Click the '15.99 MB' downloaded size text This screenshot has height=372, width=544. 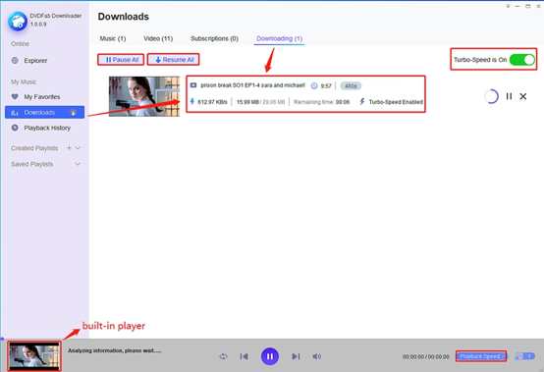[x=247, y=102]
